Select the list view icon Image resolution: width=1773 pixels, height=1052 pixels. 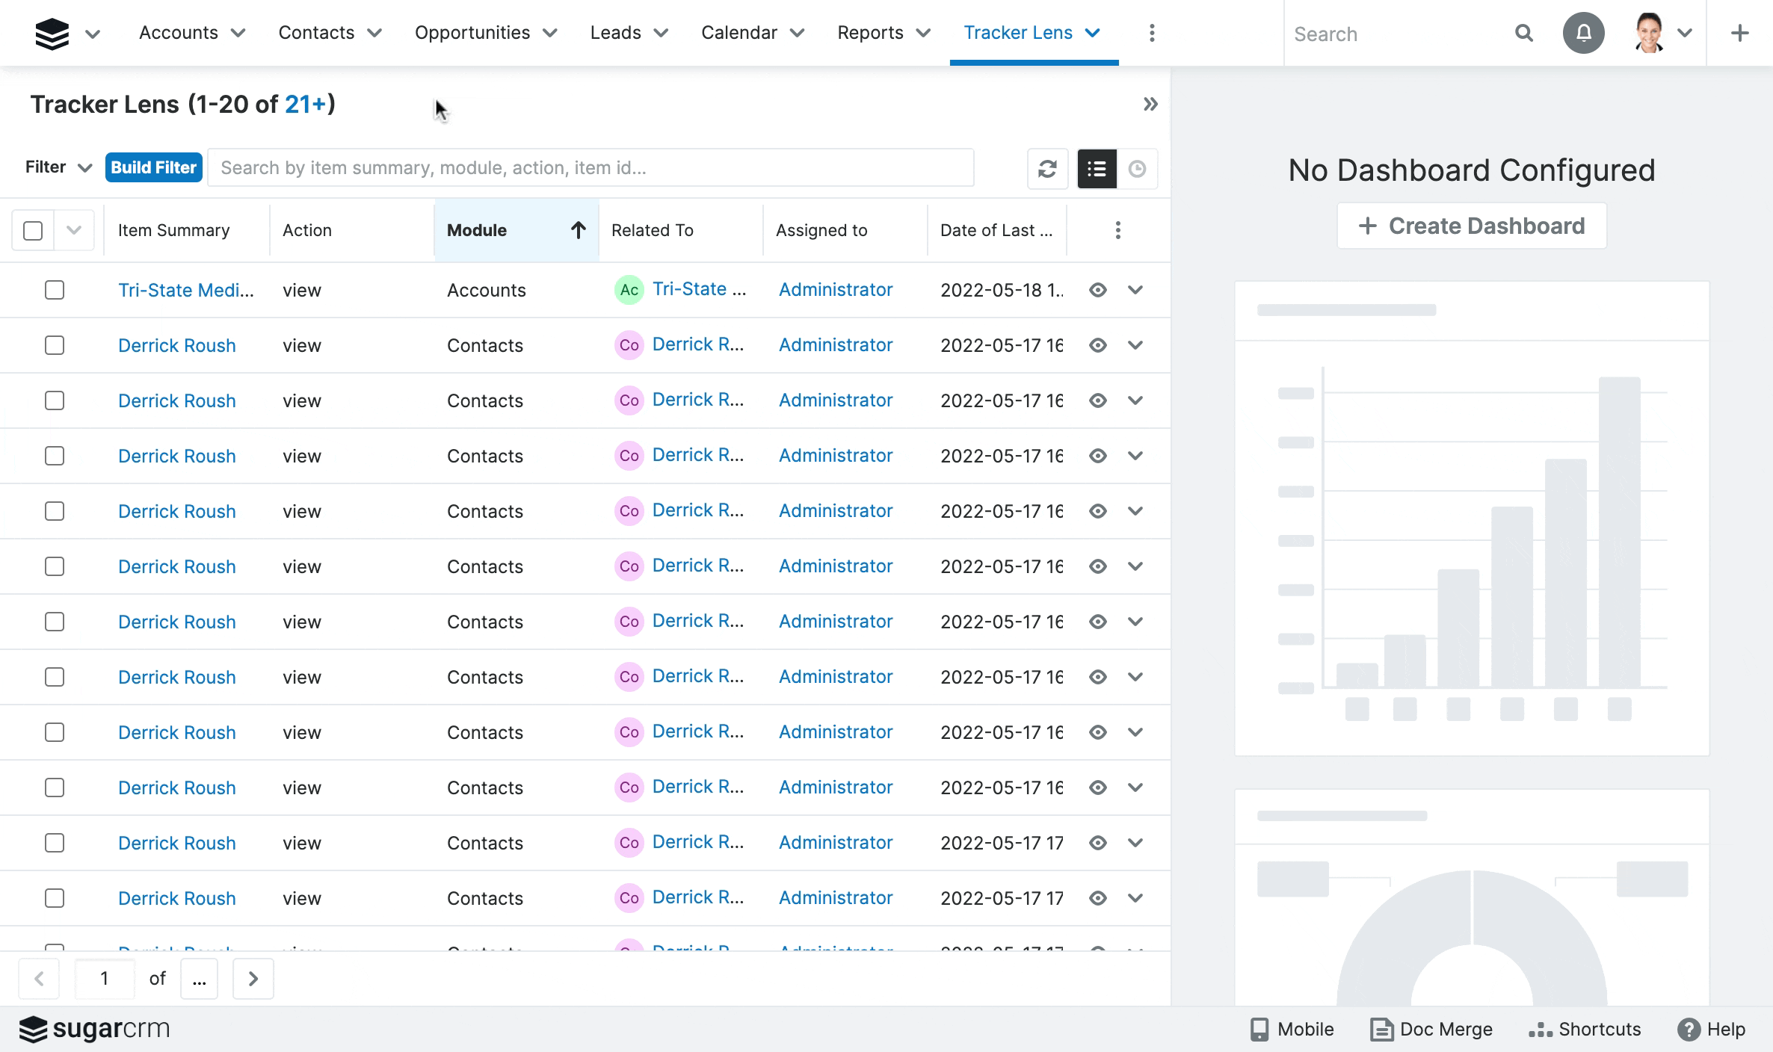coord(1097,169)
